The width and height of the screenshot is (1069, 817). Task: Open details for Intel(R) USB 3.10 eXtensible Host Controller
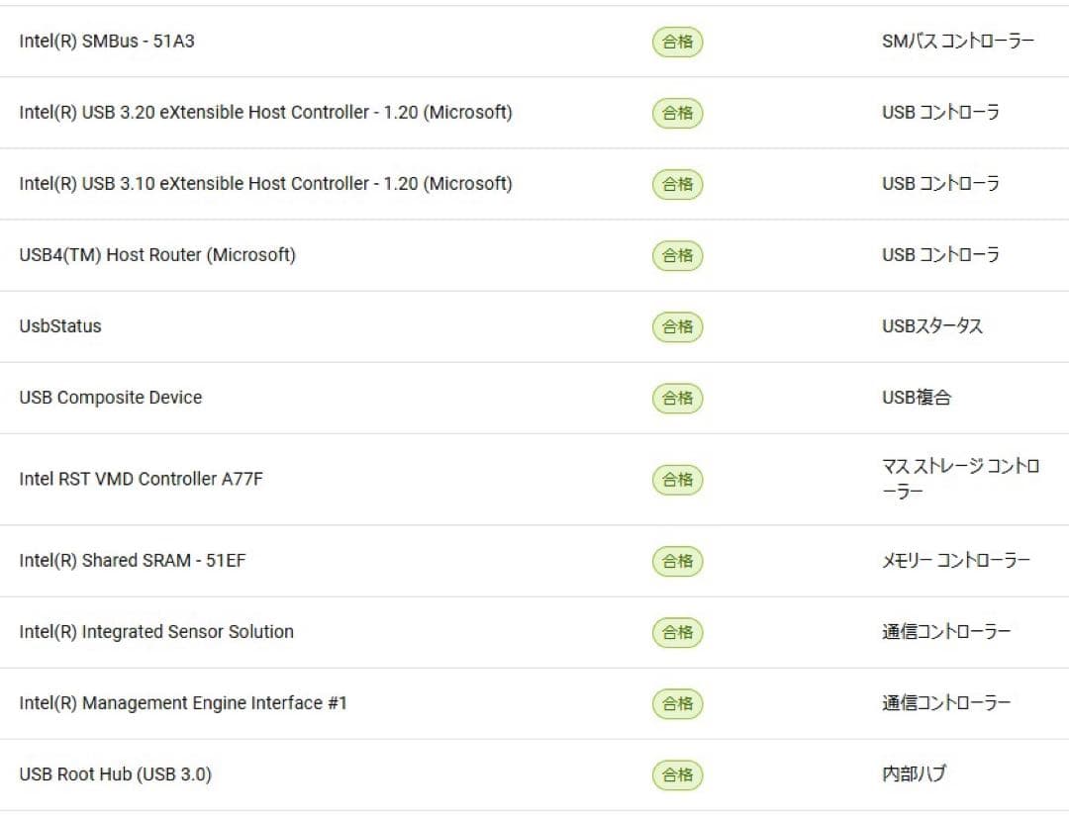(265, 183)
